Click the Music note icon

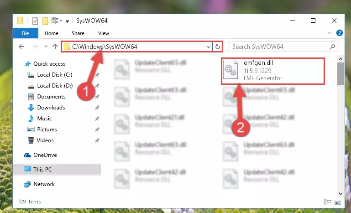[31, 118]
